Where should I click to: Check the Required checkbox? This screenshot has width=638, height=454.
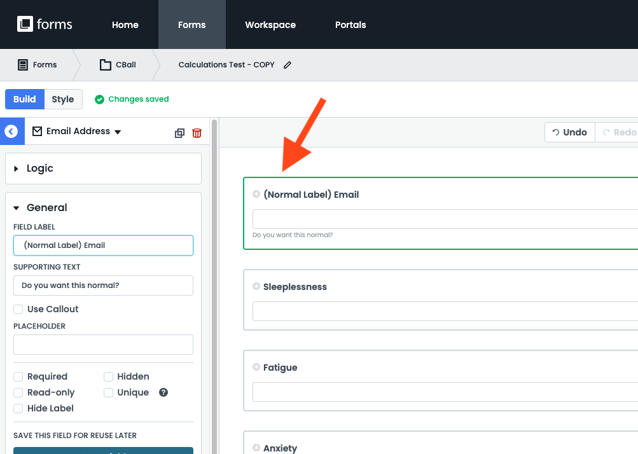[18, 376]
